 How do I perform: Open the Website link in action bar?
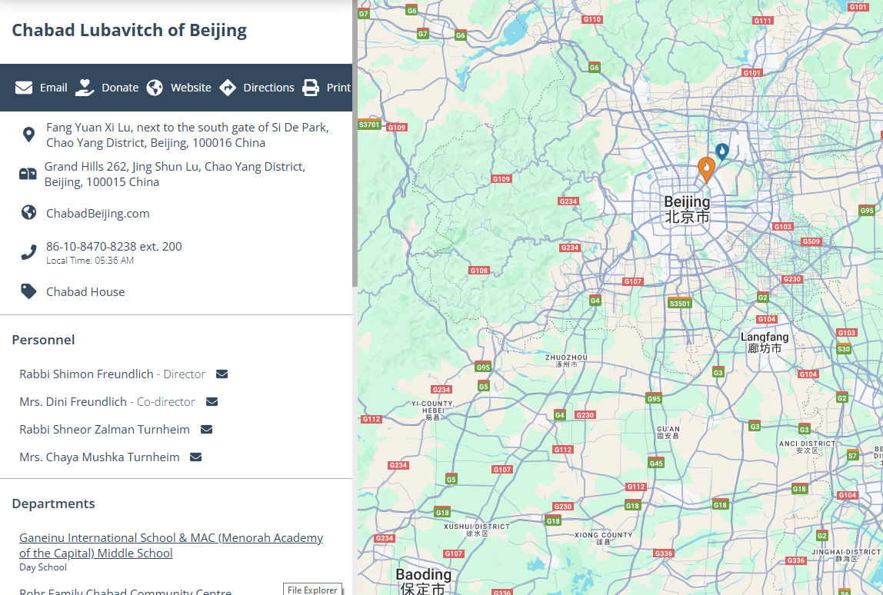point(179,88)
